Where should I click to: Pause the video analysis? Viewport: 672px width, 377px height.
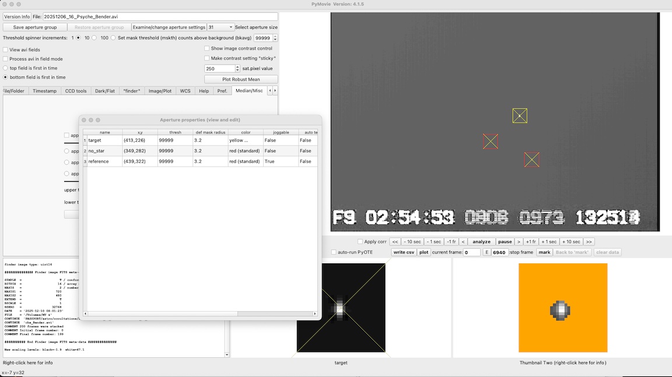pyautogui.click(x=505, y=242)
